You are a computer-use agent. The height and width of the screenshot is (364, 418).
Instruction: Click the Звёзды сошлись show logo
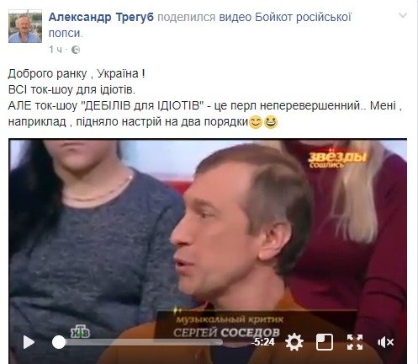tap(336, 158)
